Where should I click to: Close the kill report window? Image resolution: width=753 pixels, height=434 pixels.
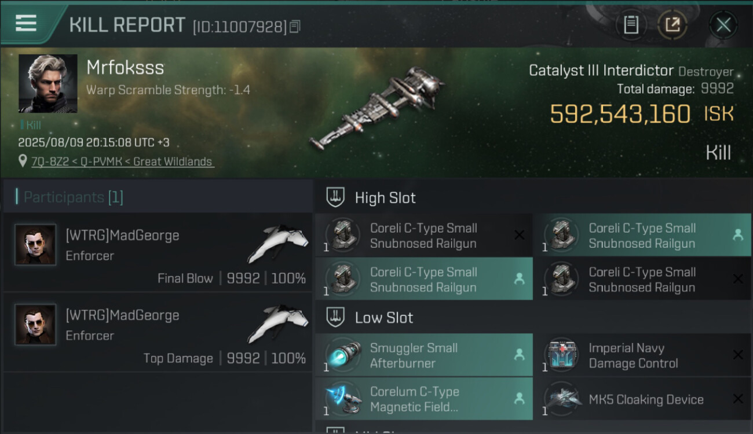[x=723, y=25]
